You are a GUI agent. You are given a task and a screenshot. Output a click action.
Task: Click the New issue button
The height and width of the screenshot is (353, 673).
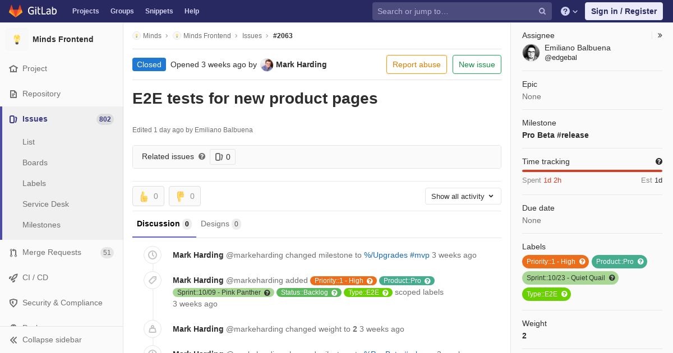[477, 64]
